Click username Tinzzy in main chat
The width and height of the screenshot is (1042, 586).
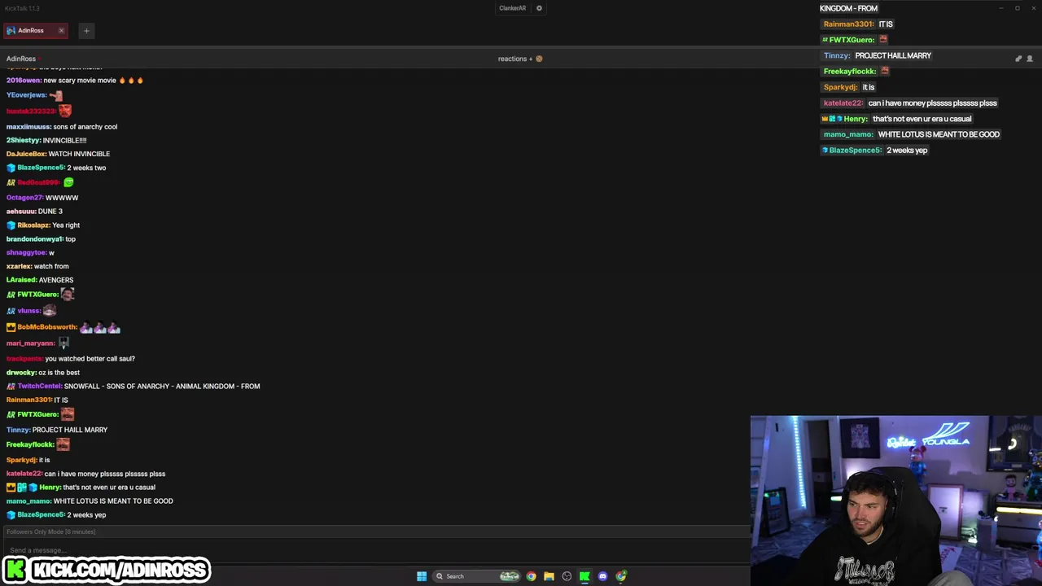pos(18,430)
